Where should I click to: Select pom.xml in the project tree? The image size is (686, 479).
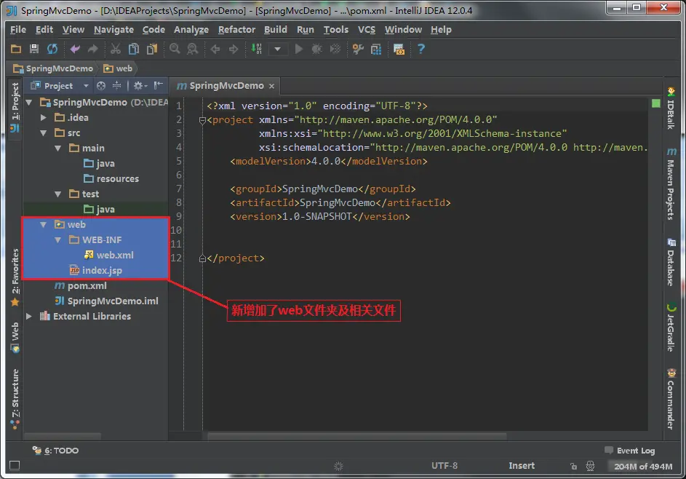pyautogui.click(x=87, y=286)
